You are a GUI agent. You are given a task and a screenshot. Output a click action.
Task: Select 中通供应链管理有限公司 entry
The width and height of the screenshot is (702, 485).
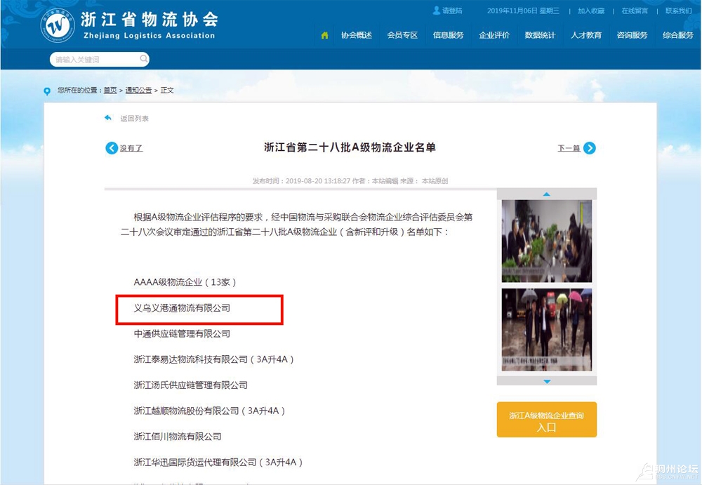(182, 333)
